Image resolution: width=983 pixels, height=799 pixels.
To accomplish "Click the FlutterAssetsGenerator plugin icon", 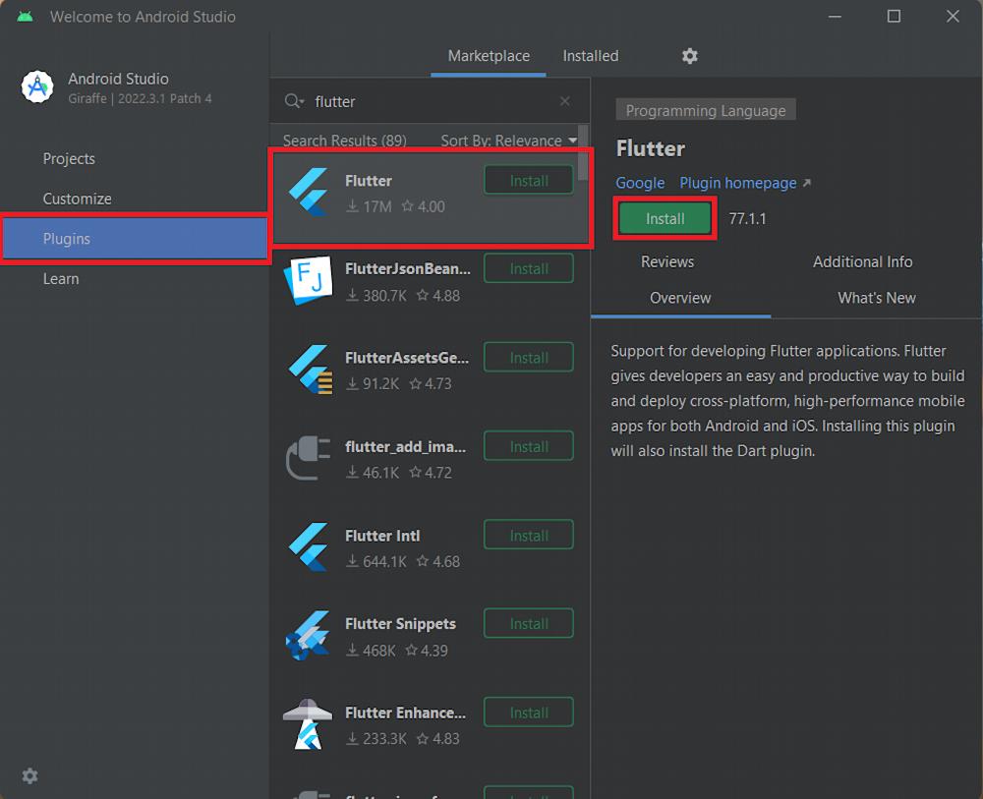I will pos(310,370).
